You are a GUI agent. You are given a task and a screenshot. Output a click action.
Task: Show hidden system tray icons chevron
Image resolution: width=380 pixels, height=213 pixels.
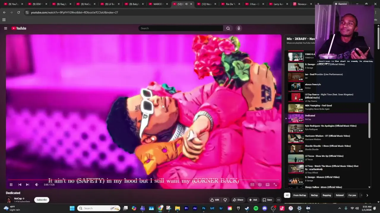pyautogui.click(x=340, y=208)
